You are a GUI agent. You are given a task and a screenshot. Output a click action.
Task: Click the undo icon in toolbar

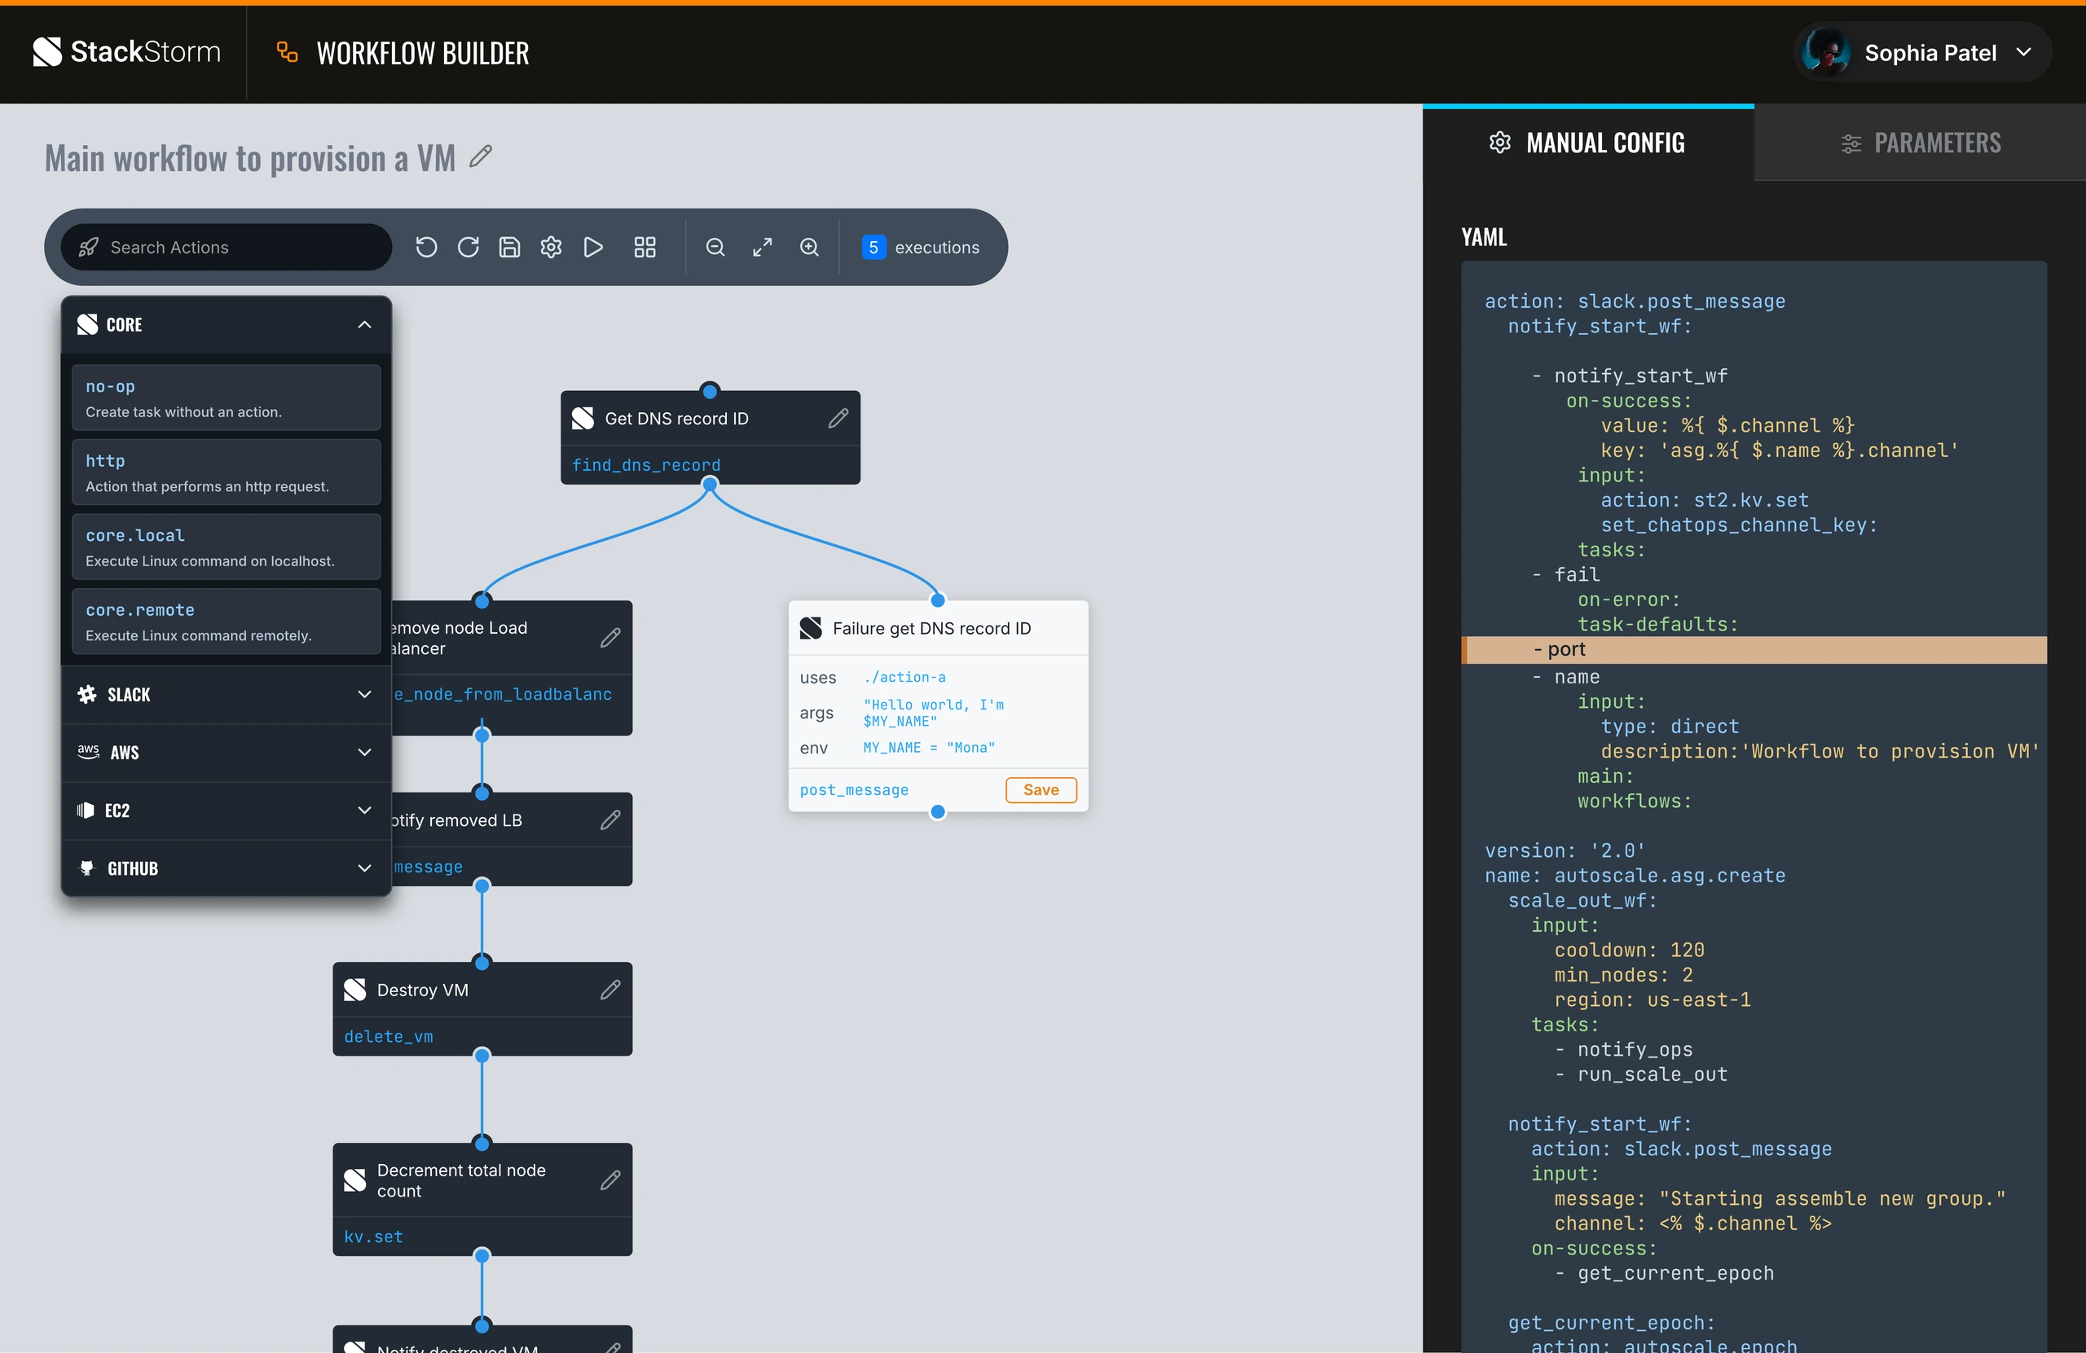[426, 247]
